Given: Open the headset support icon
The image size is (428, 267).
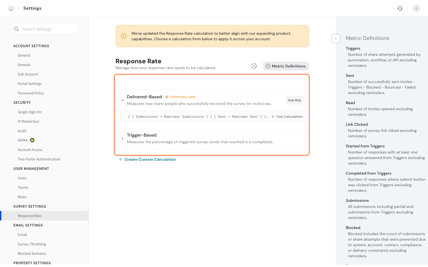Looking at the screenshot, I should (400, 8).
